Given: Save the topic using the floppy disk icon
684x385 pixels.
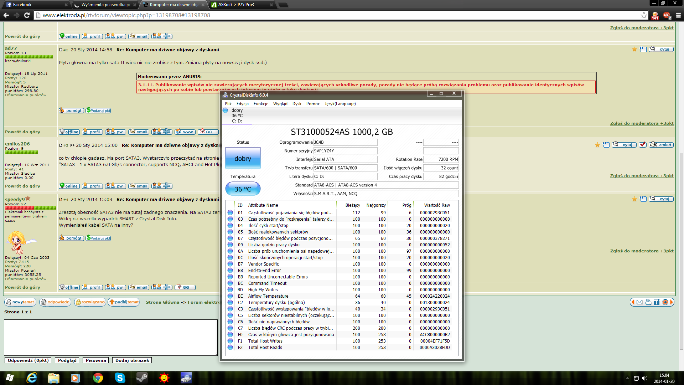Looking at the screenshot, I should tap(657, 302).
